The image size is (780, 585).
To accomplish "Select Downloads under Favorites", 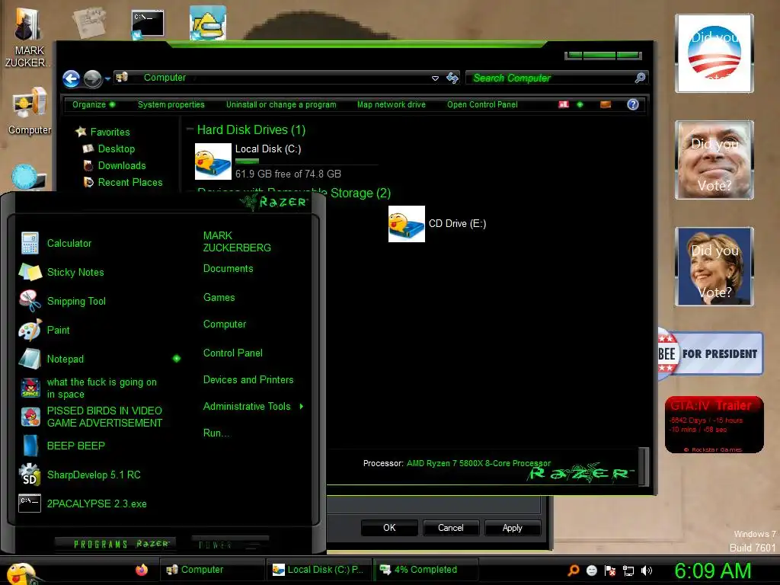I will [x=122, y=165].
